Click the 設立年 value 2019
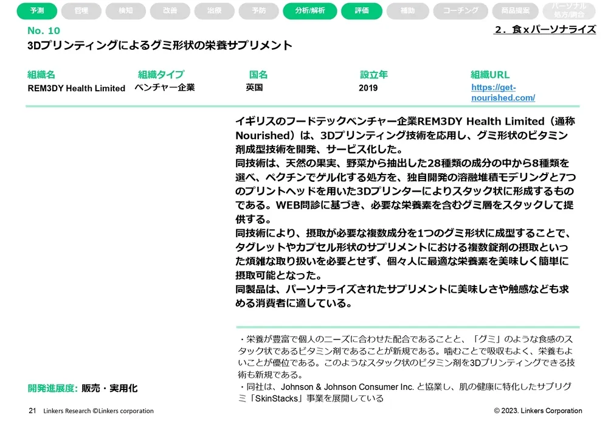Viewport: 608px width, 421px height. click(368, 88)
